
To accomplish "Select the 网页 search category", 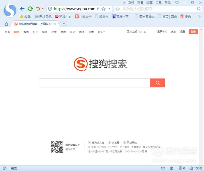I will pyautogui.click(x=17, y=32).
